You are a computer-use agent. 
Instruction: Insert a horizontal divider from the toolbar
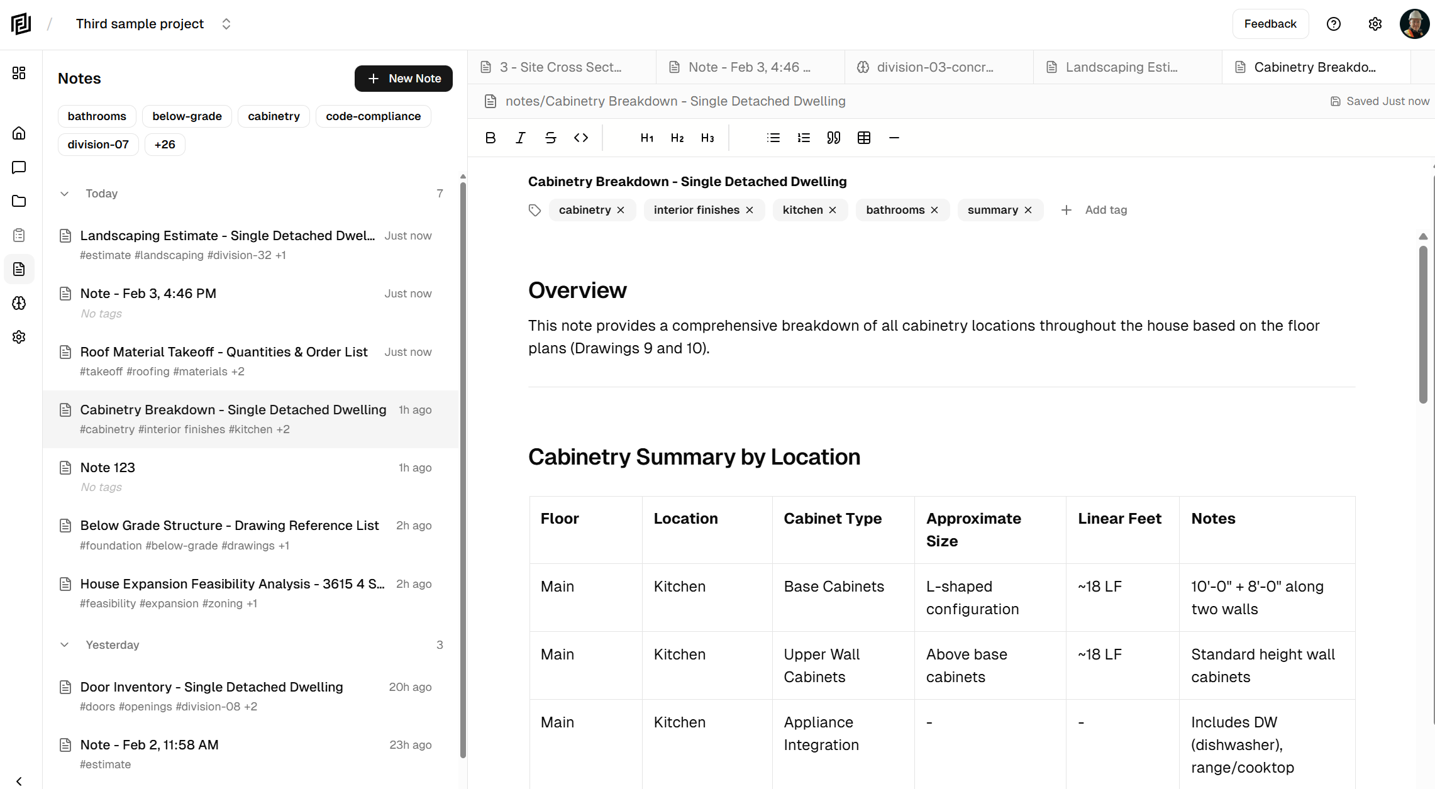click(x=894, y=138)
